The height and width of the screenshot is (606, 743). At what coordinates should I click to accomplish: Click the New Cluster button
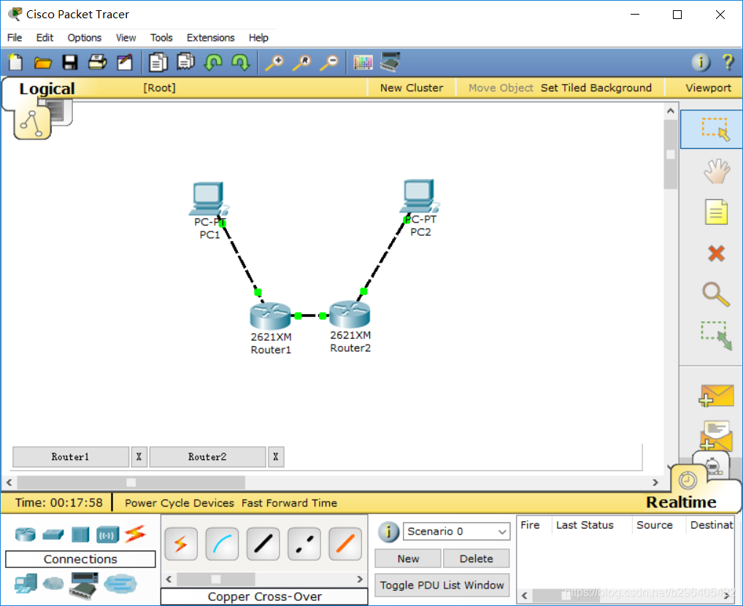click(x=412, y=88)
